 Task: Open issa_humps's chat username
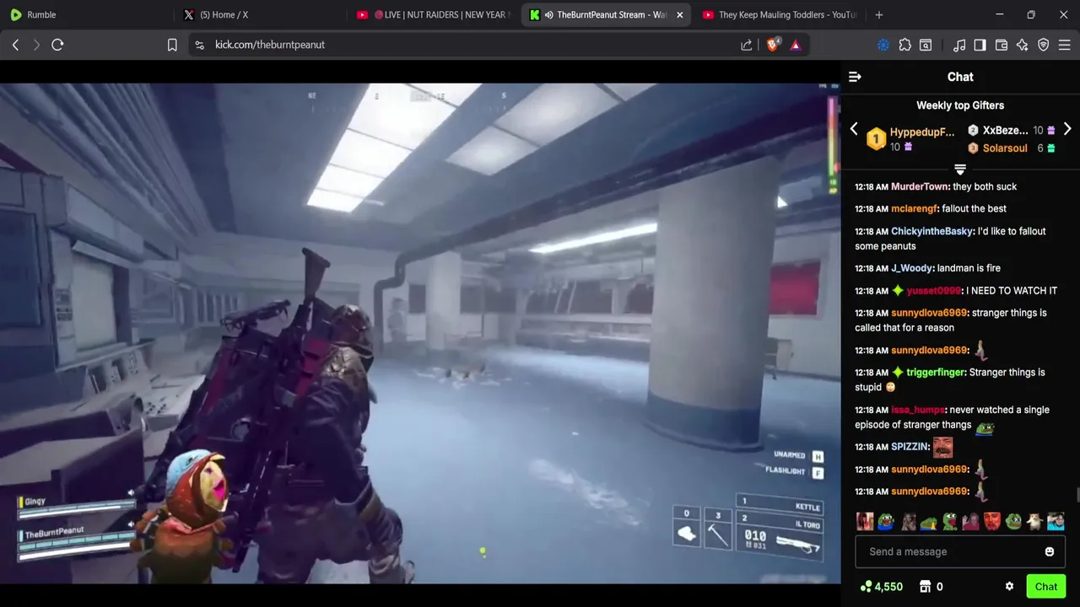coord(918,410)
